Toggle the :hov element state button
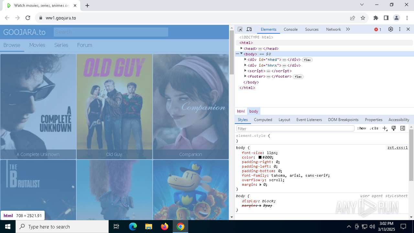The height and width of the screenshot is (233, 414). pos(362,128)
